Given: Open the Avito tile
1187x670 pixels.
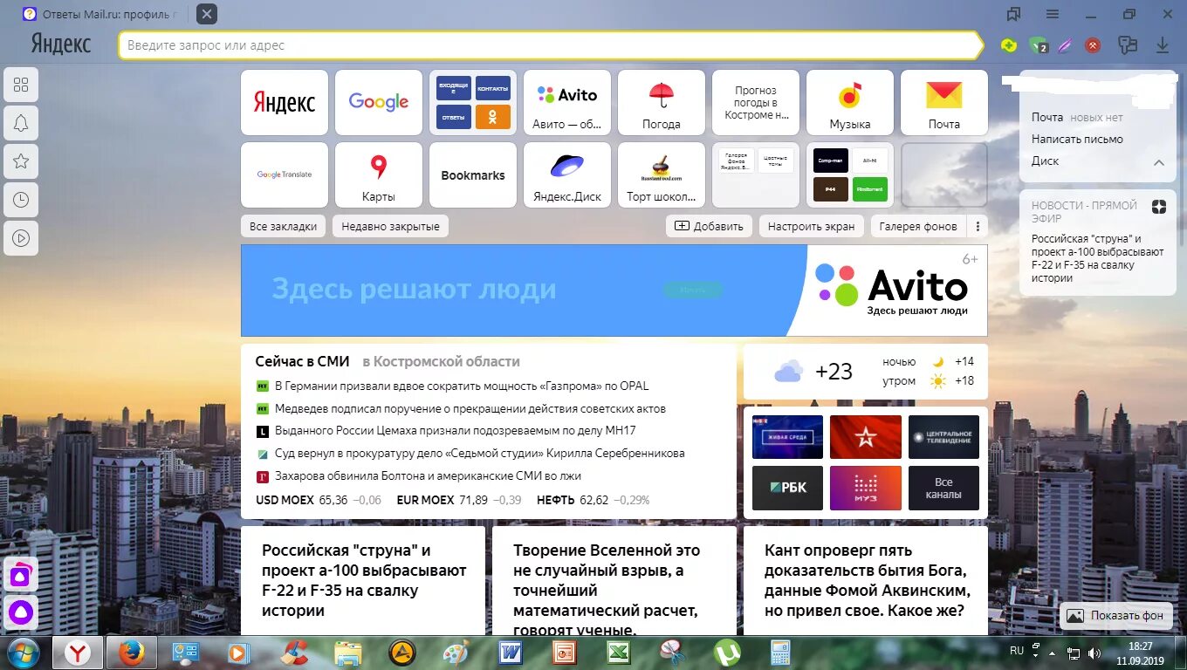Looking at the screenshot, I should (567, 103).
